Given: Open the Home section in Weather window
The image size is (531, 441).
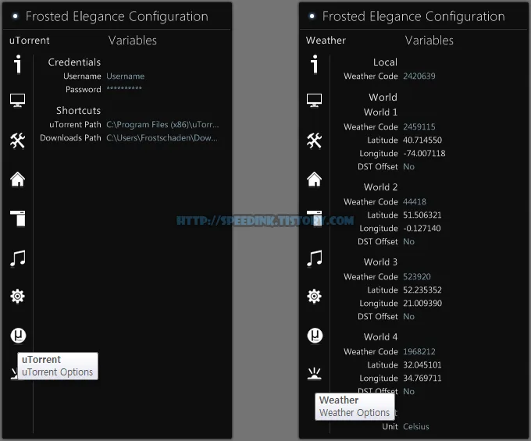Looking at the screenshot, I should pyautogui.click(x=314, y=179).
